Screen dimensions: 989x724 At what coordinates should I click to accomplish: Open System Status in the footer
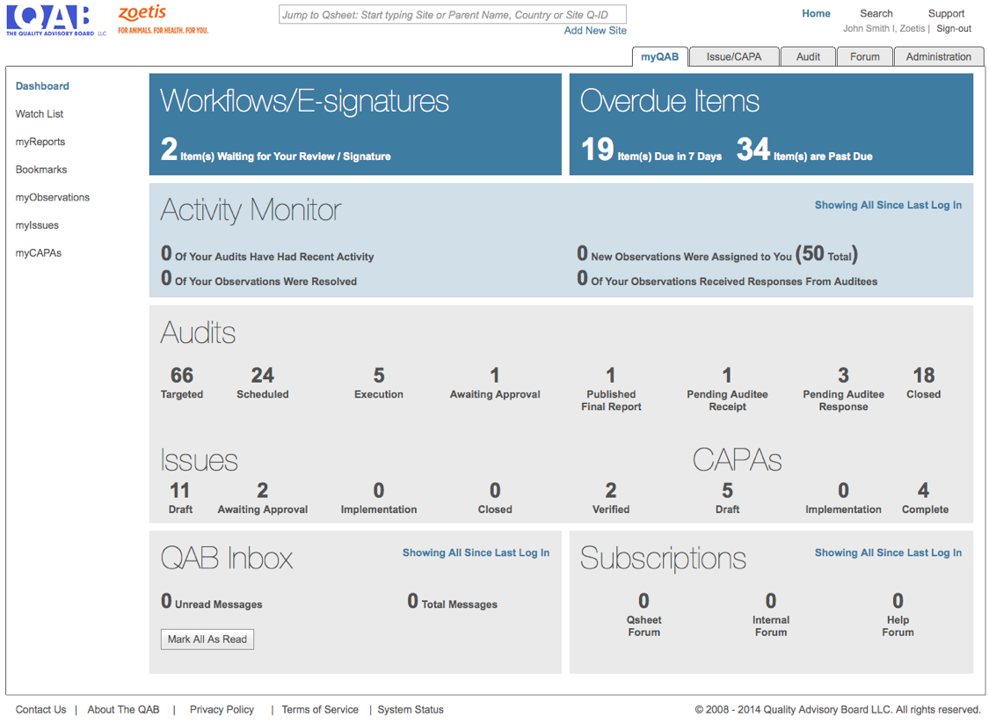coord(411,709)
